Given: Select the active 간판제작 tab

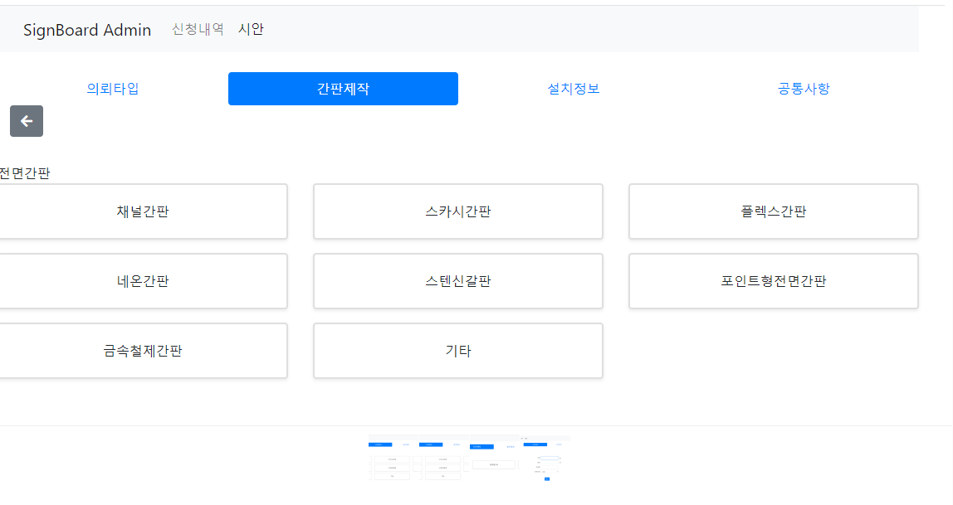Looking at the screenshot, I should click(343, 89).
